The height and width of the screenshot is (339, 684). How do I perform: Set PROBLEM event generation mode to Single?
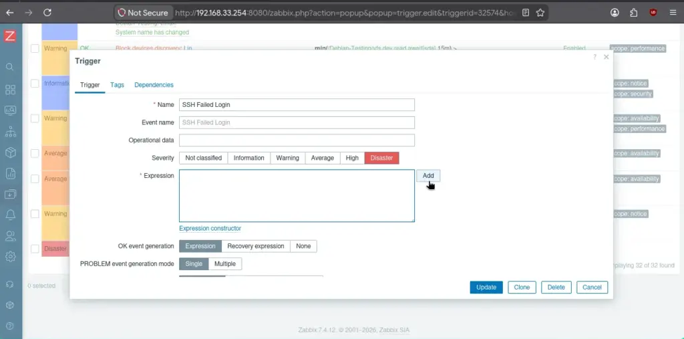tap(194, 263)
